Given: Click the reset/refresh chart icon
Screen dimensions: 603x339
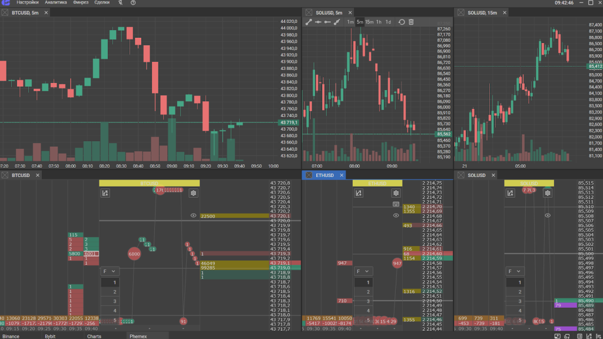Looking at the screenshot, I should pos(402,22).
